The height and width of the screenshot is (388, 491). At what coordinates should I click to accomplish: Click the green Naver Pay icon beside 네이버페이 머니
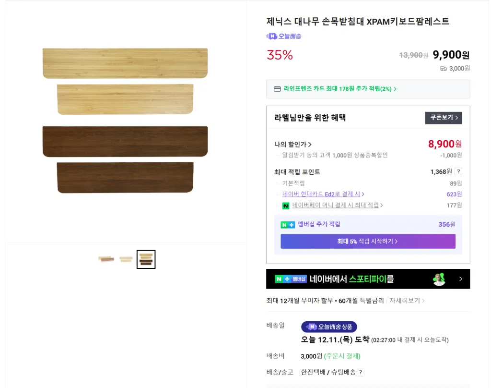286,206
